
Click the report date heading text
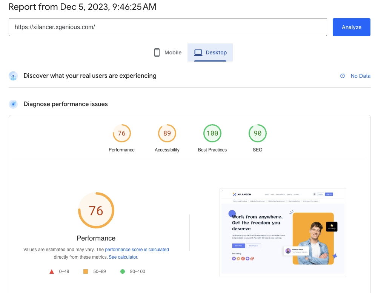point(83,7)
